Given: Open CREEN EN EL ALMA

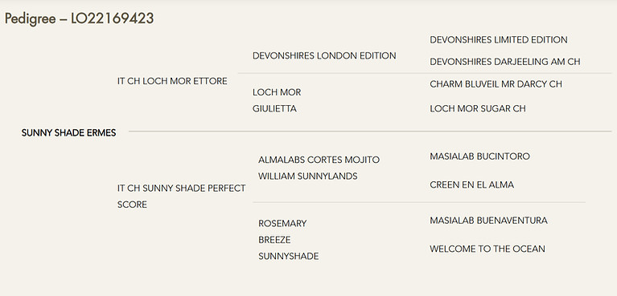Looking at the screenshot, I should [472, 184].
